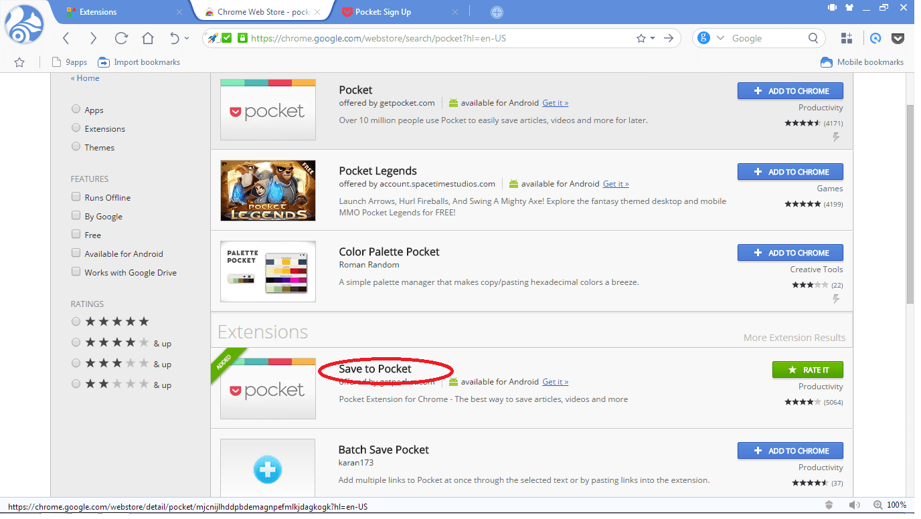Select three stars & up rating
This screenshot has height=519, width=921.
(x=76, y=363)
